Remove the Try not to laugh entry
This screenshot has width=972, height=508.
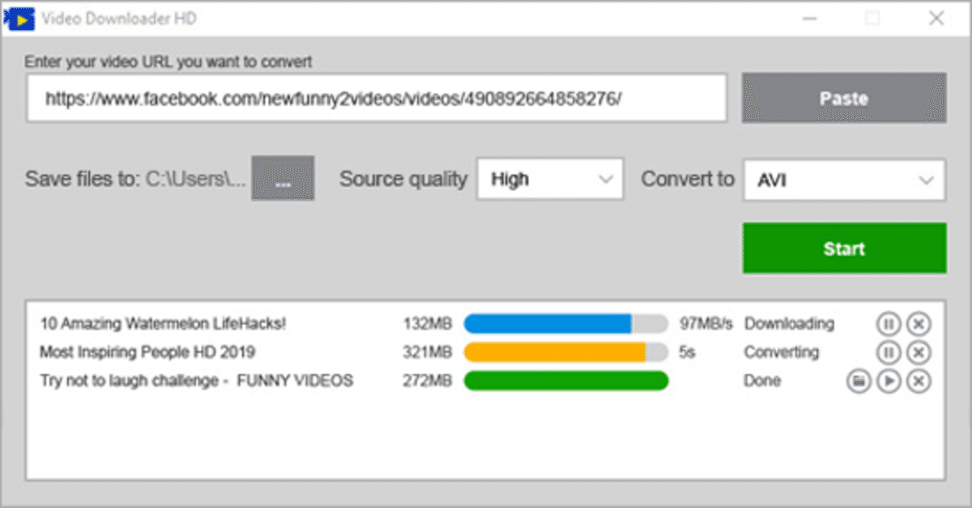(918, 381)
